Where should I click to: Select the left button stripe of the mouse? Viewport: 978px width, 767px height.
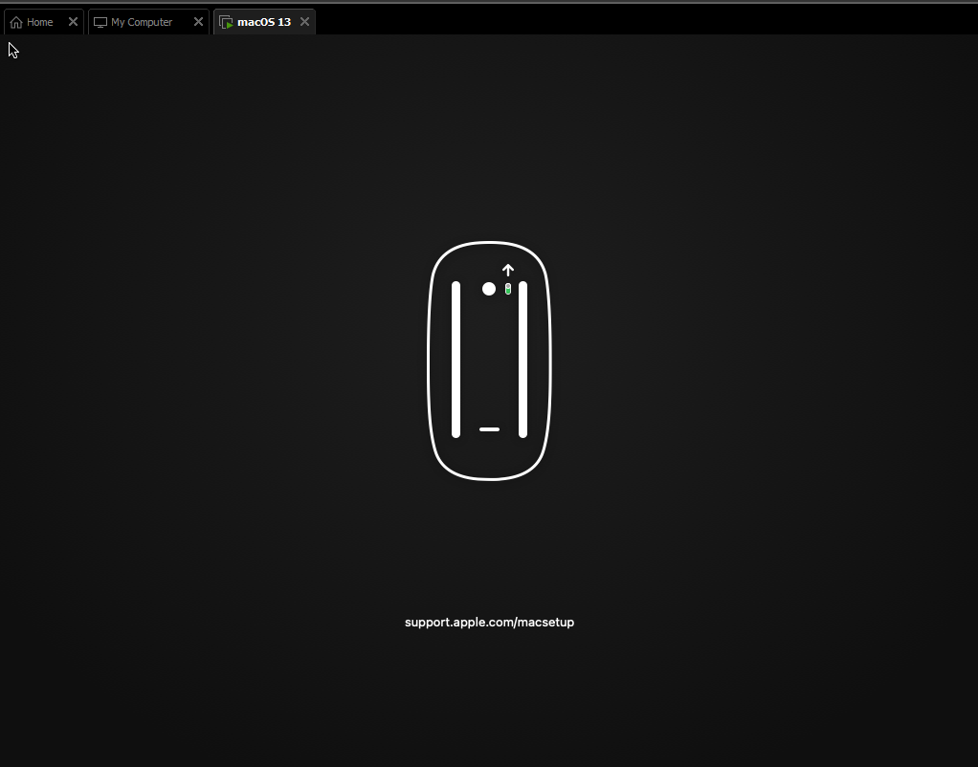tap(456, 359)
